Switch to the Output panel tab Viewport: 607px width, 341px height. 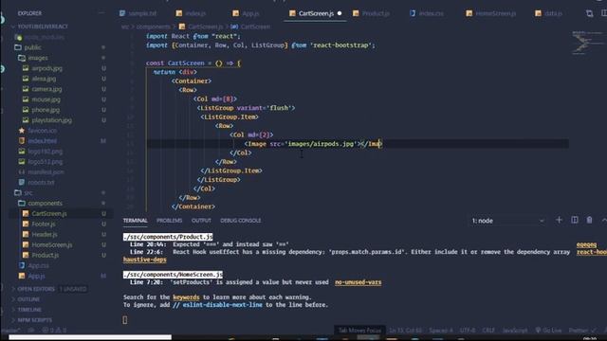pos(201,221)
